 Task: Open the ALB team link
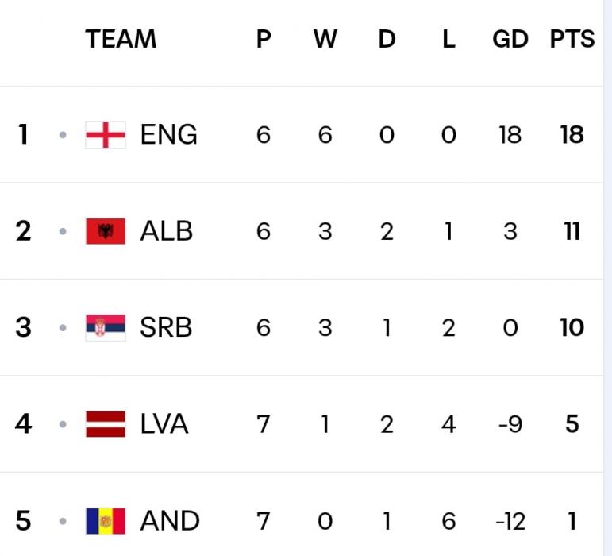click(166, 231)
